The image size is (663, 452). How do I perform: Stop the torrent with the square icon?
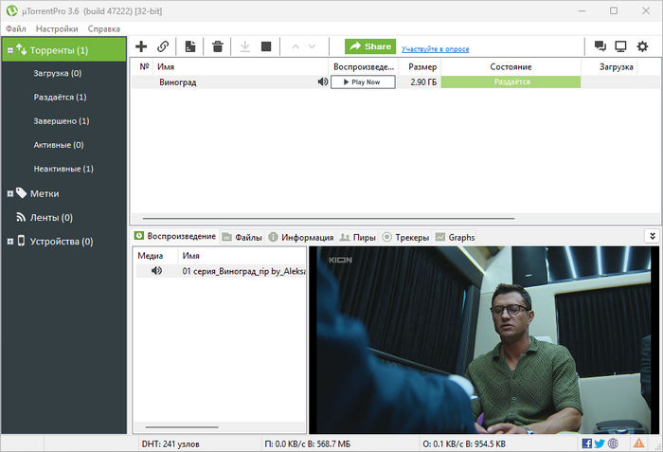266,46
